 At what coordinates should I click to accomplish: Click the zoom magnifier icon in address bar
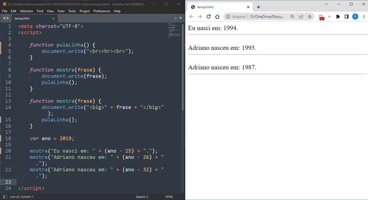[x=292, y=17]
